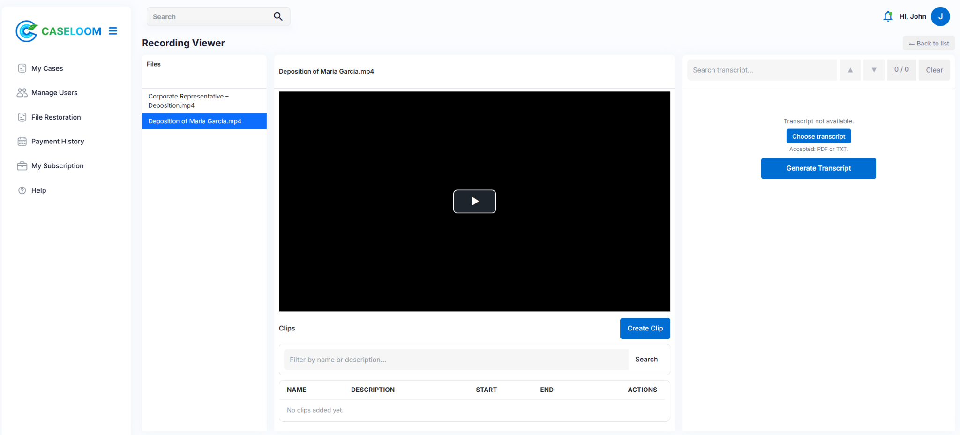The height and width of the screenshot is (435, 960).
Task: Focus the Search transcript field
Action: (x=762, y=70)
